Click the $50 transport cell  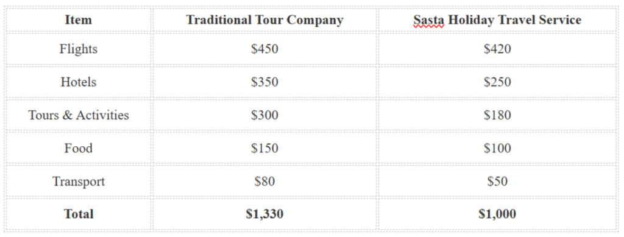(x=497, y=182)
